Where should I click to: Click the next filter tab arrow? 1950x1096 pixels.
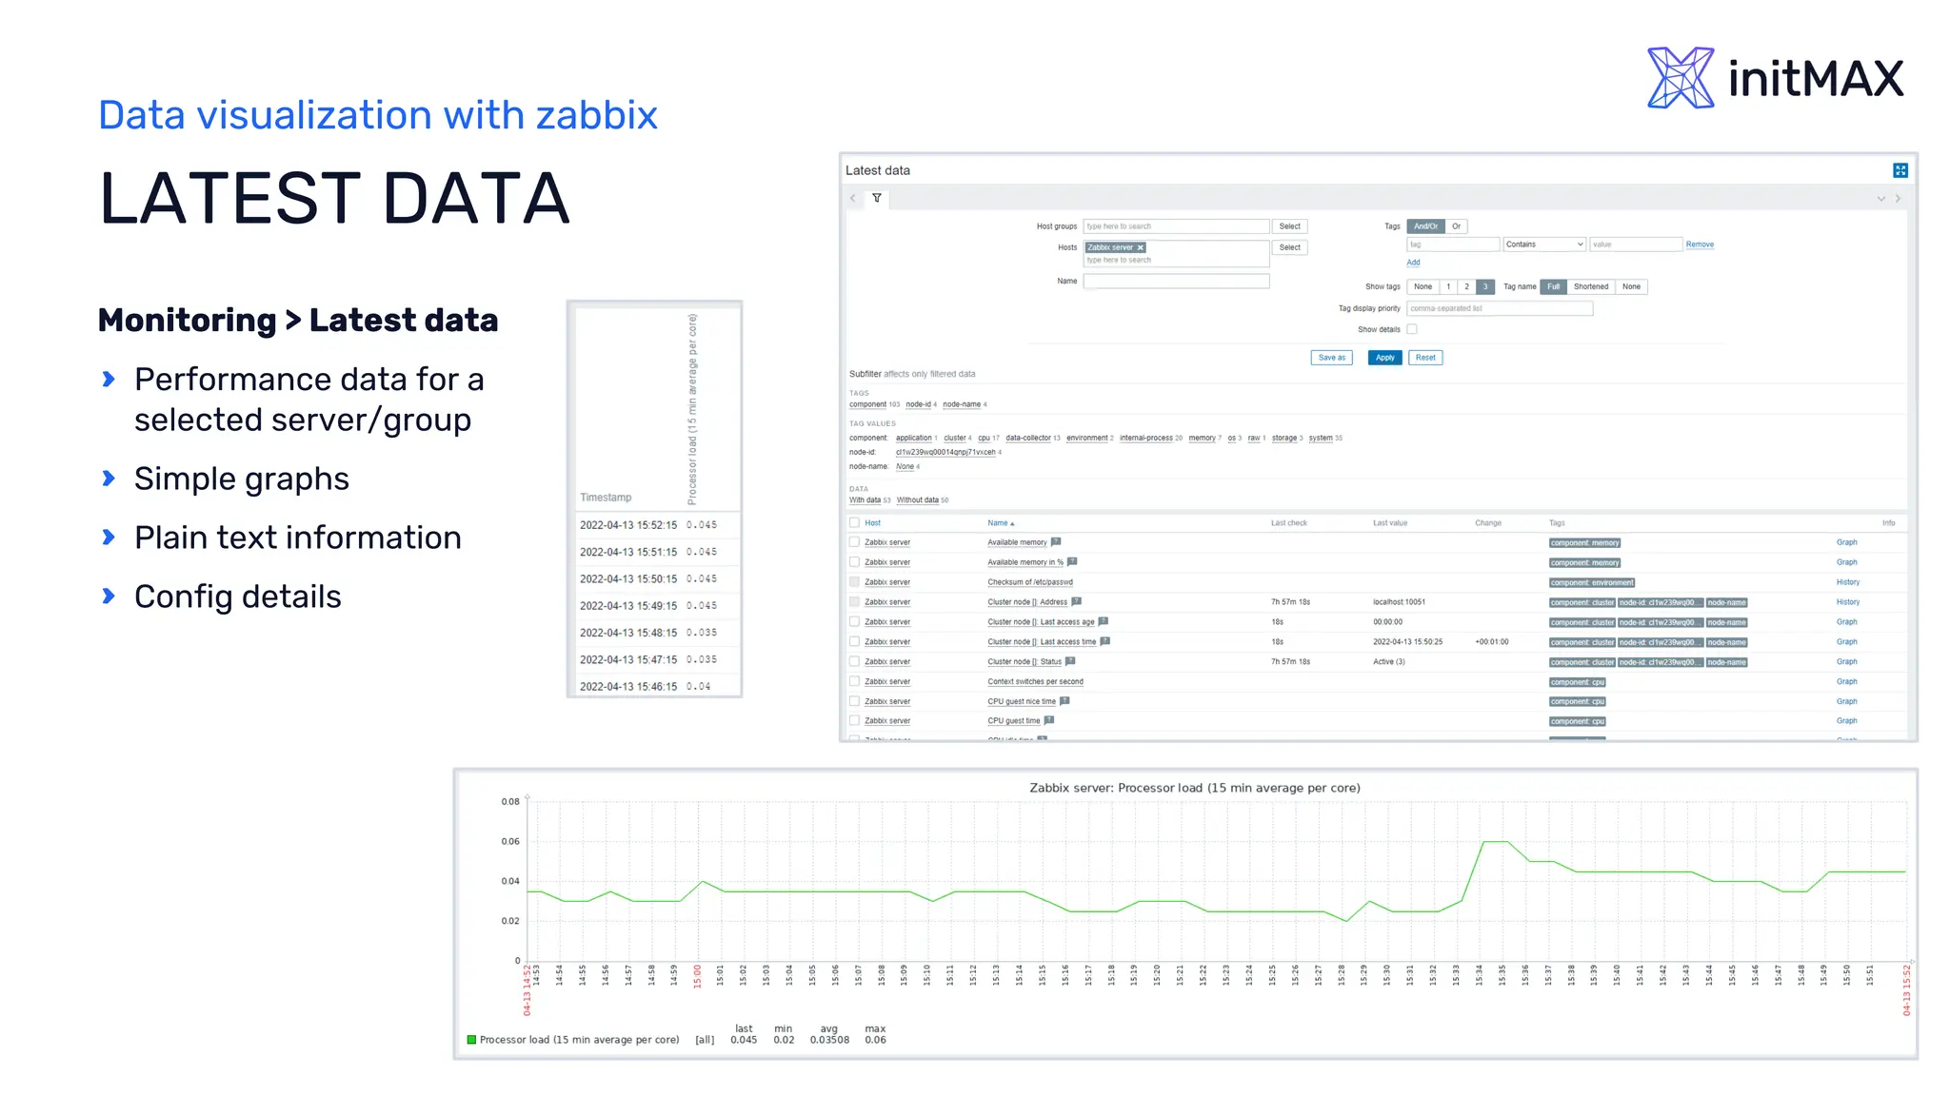coord(1898,199)
